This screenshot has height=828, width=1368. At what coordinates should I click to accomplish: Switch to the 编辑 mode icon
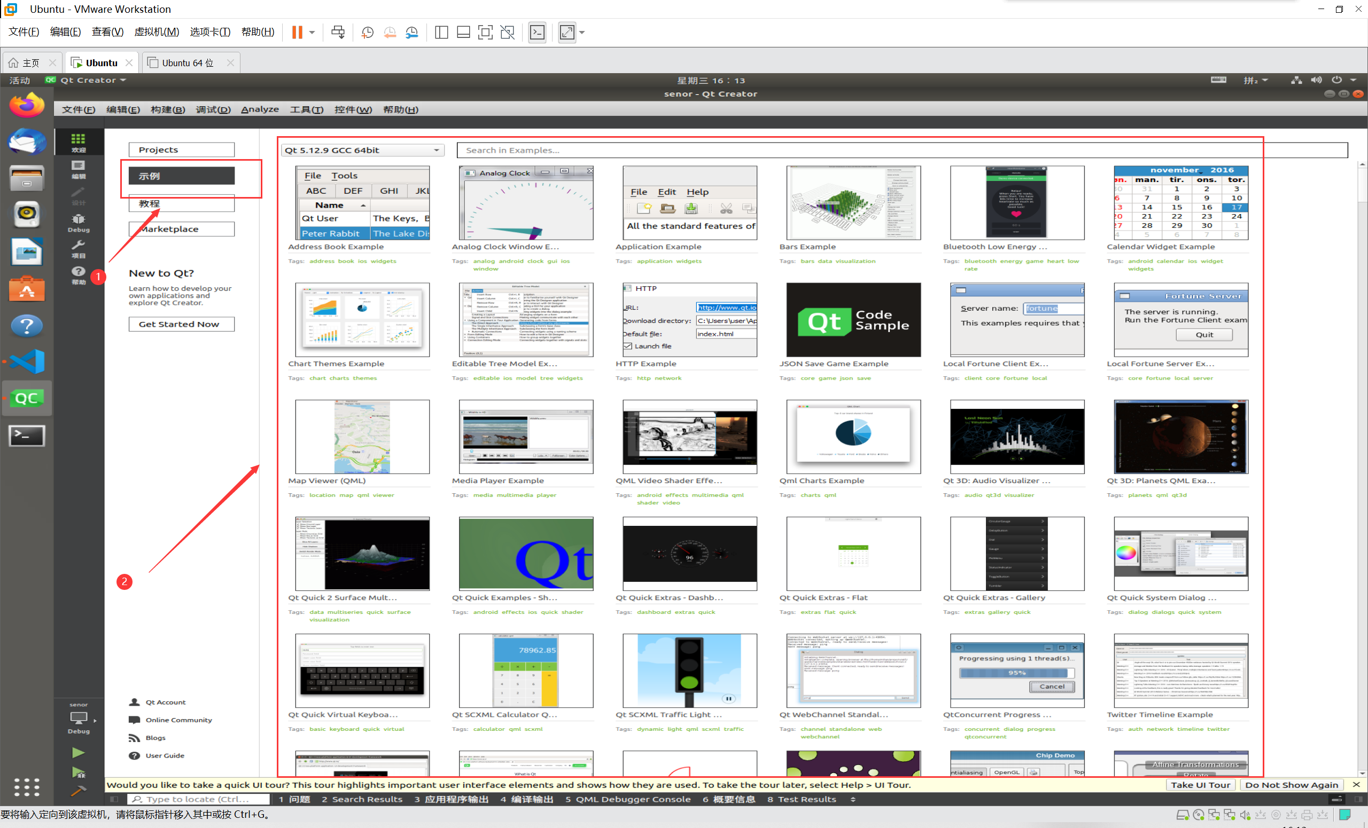[78, 170]
